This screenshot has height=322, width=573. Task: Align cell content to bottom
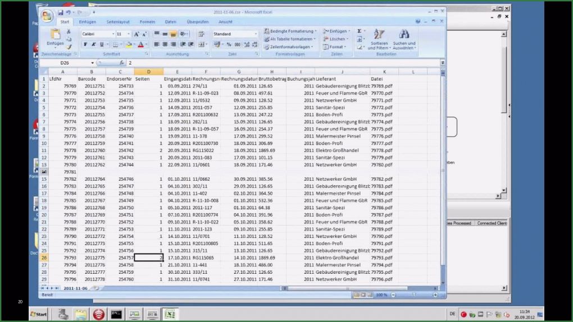173,34
